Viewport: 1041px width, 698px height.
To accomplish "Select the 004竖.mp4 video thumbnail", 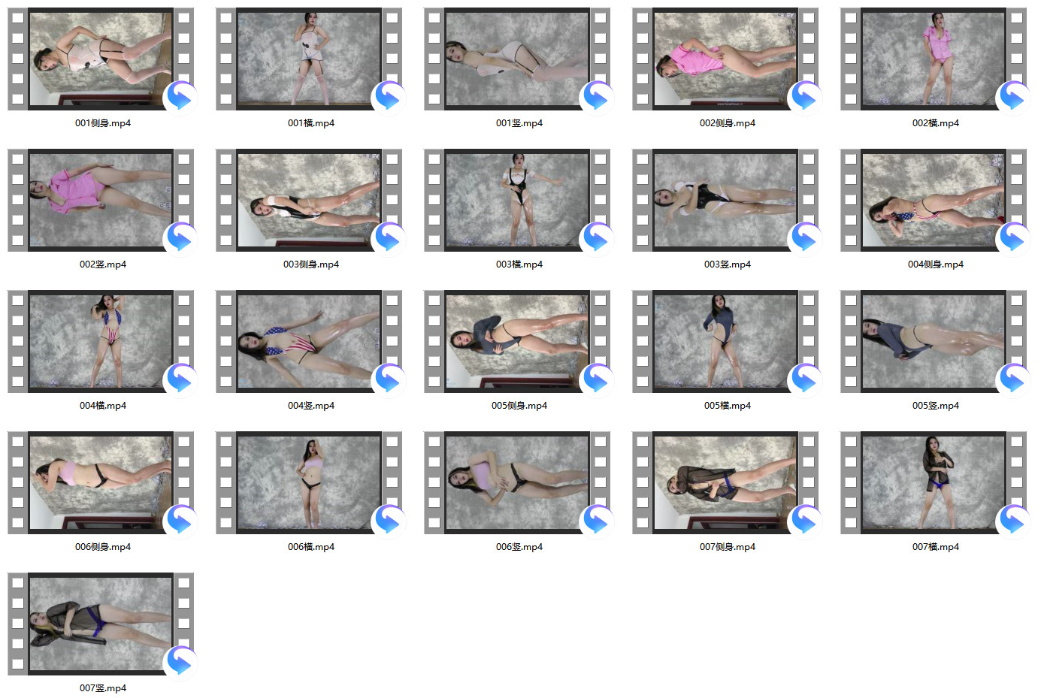I will [x=310, y=342].
